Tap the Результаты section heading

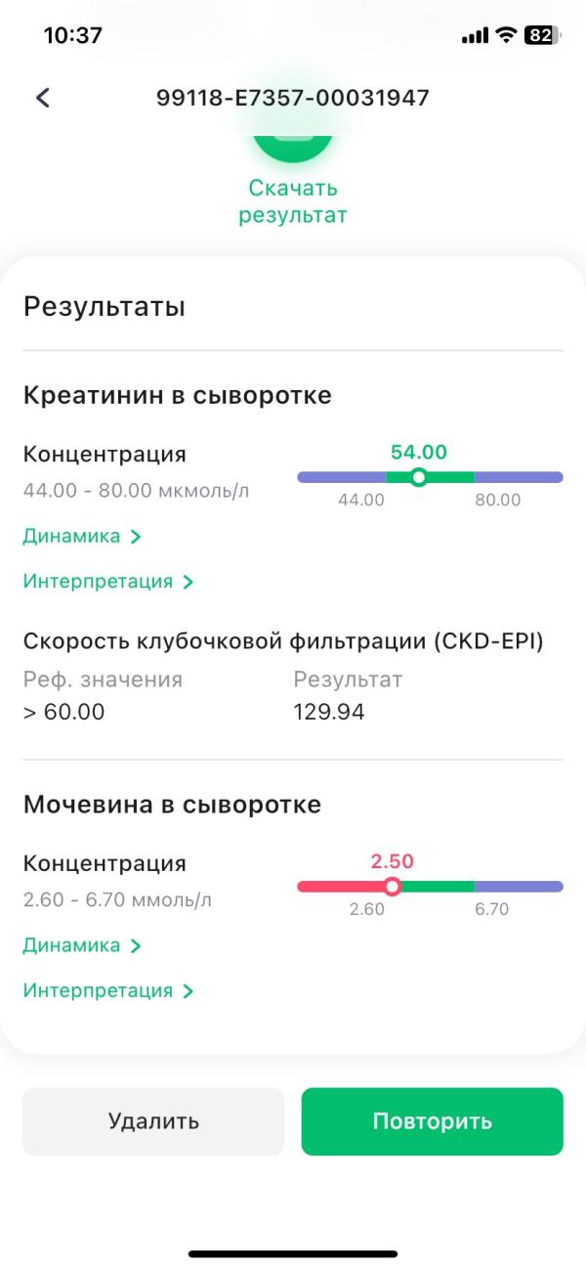(105, 307)
